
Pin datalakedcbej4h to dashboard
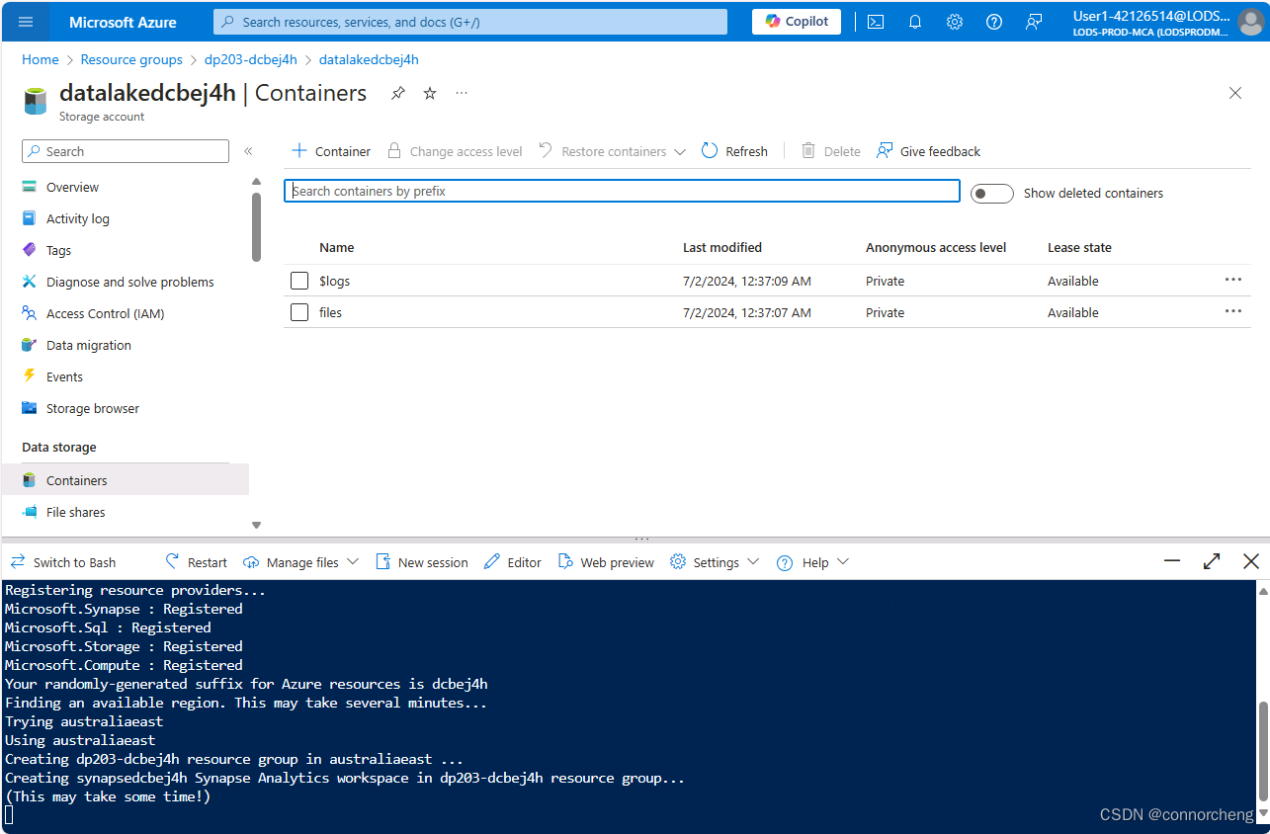(x=398, y=93)
